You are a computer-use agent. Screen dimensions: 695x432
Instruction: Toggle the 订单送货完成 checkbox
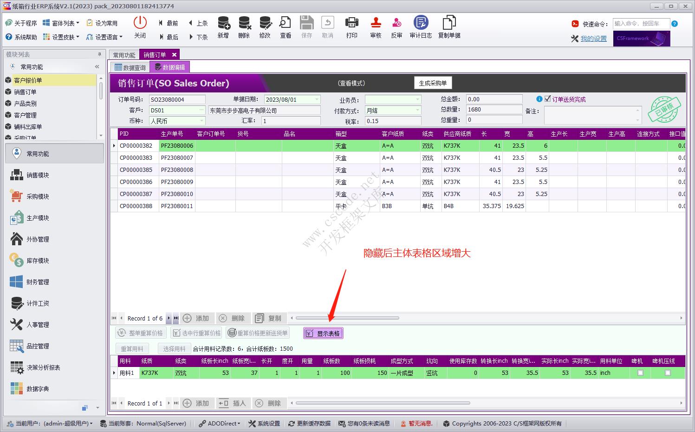click(x=548, y=99)
